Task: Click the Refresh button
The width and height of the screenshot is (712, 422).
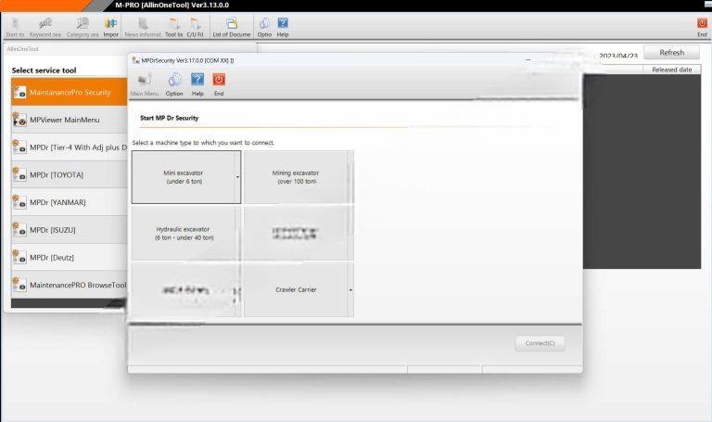Action: [x=671, y=53]
